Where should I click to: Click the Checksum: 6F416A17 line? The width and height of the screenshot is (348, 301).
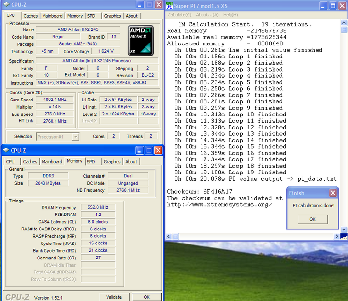coord(200,191)
